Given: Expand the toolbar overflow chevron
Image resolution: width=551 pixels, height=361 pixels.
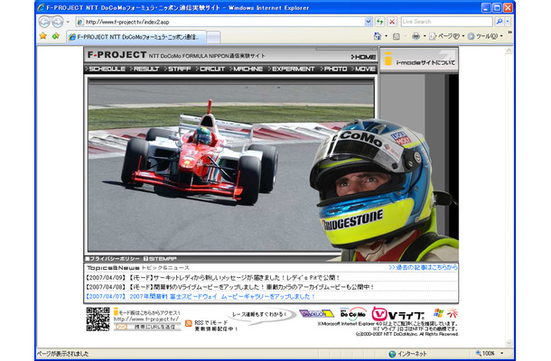Looking at the screenshot, I should point(509,32).
